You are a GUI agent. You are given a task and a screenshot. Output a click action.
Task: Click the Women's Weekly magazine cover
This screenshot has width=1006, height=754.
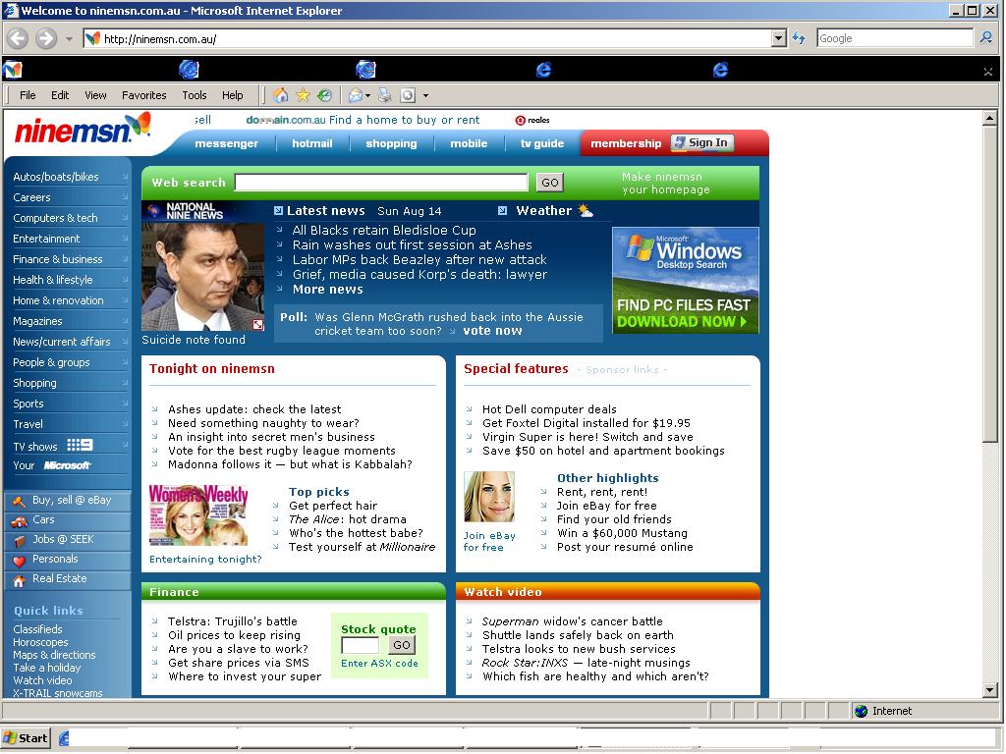click(x=198, y=515)
